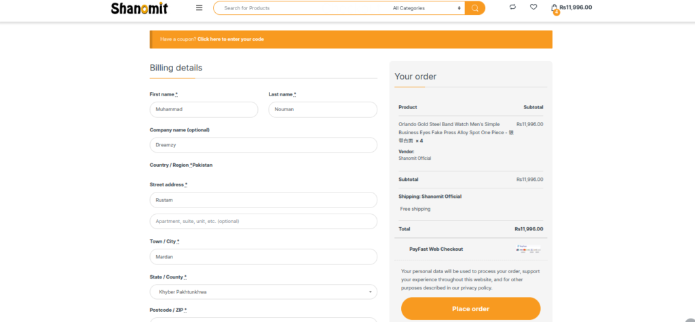Open the All Categories dropdown
Image resolution: width=695 pixels, height=322 pixels.
[x=426, y=8]
